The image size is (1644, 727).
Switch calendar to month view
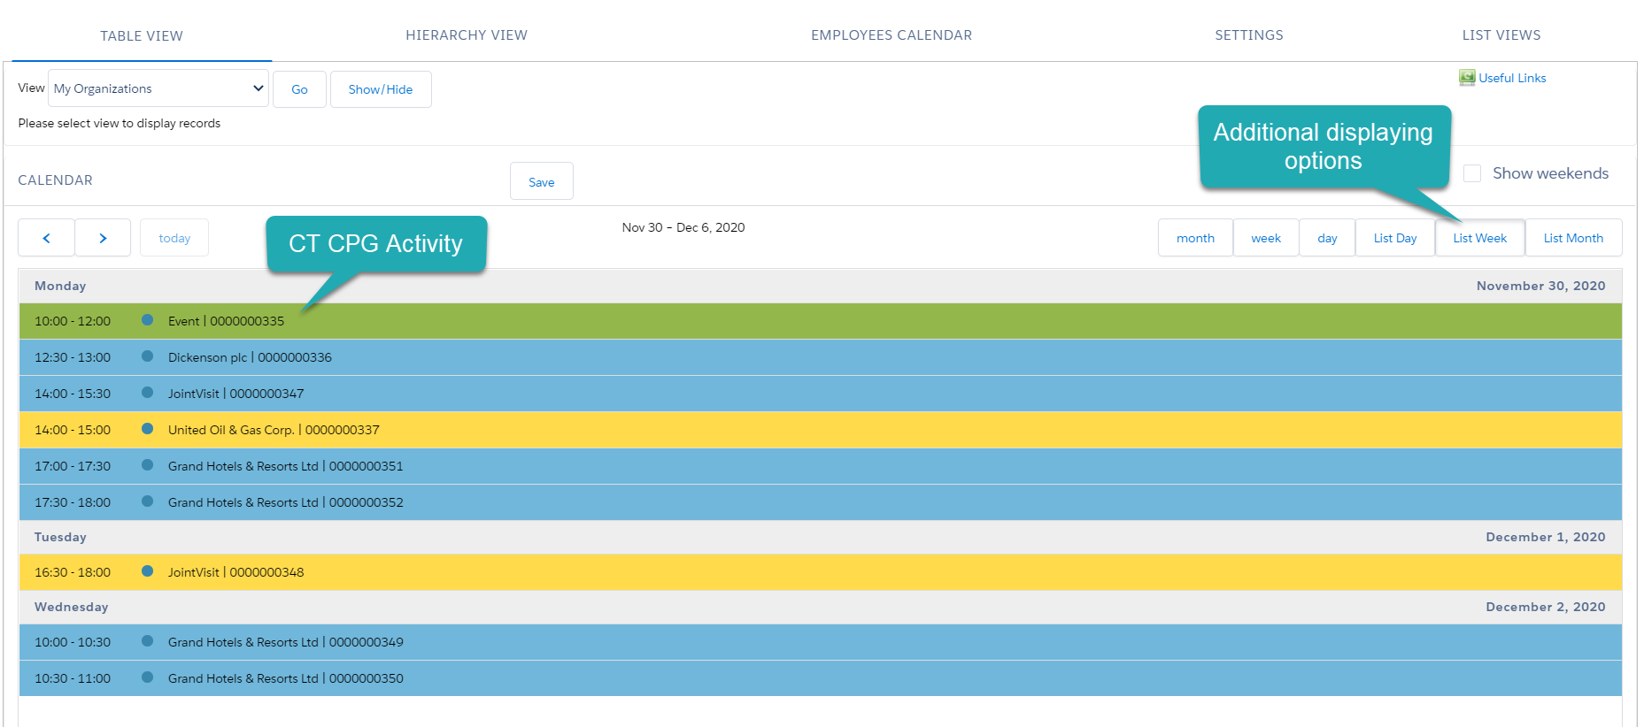[x=1195, y=238]
